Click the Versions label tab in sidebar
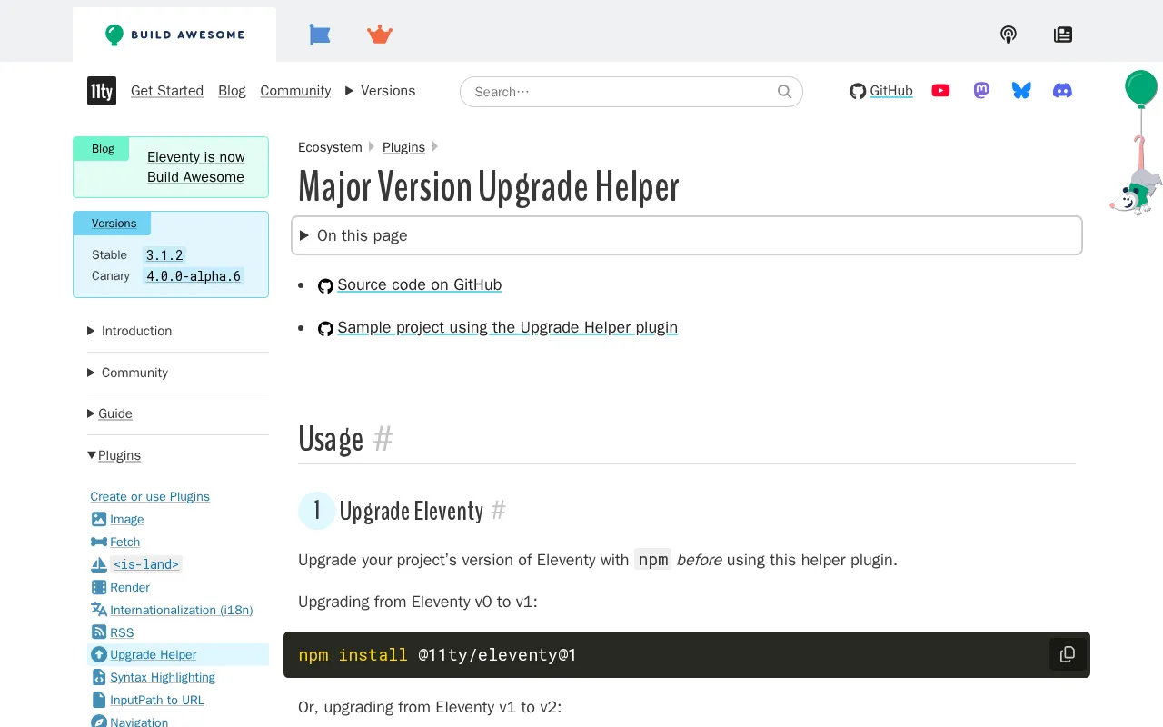The height and width of the screenshot is (727, 1163). click(114, 224)
